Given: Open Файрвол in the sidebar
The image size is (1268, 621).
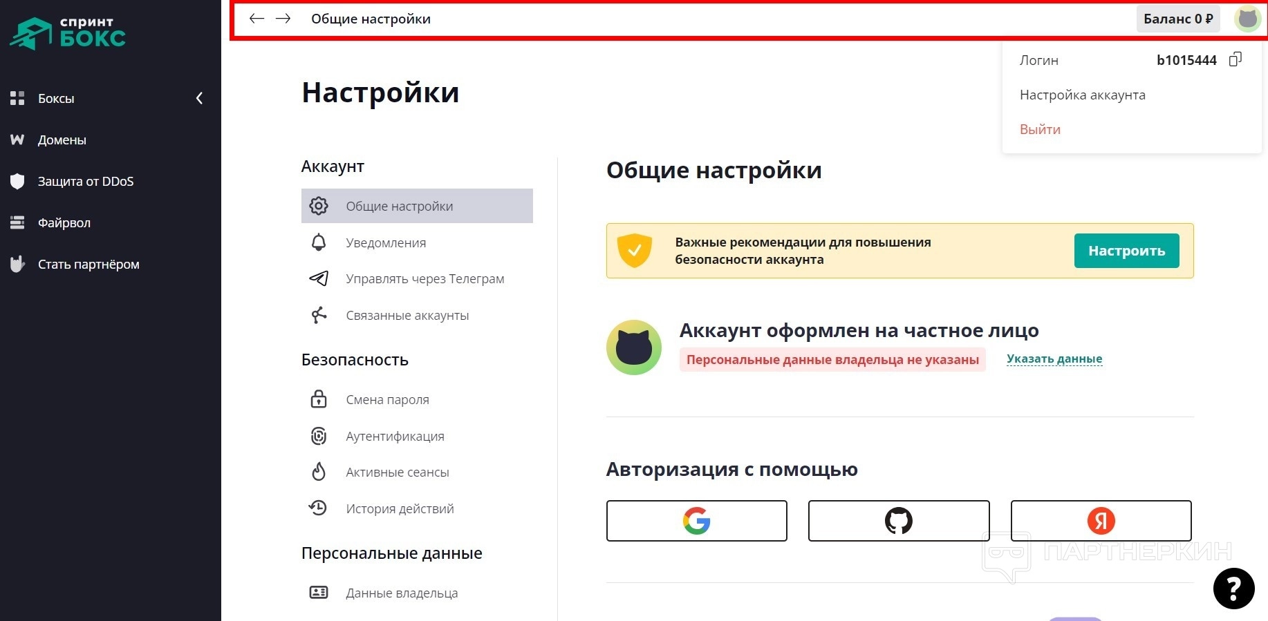Looking at the screenshot, I should click(x=64, y=222).
